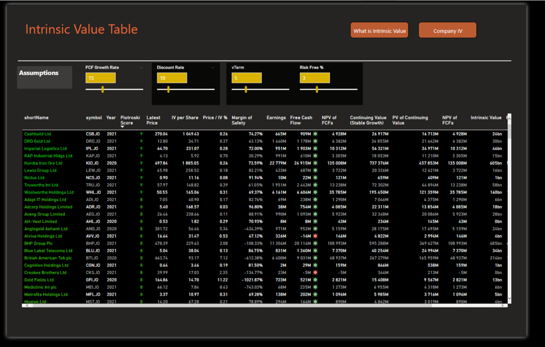Viewport: 545px width, 347px height.
Task: Sort table by symbol column header
Action: [x=94, y=117]
